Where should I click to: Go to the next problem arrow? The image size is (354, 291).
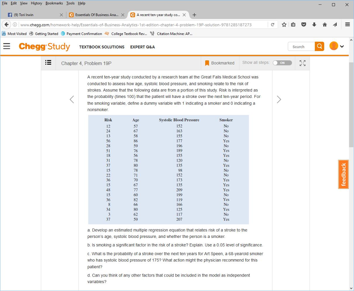click(279, 99)
